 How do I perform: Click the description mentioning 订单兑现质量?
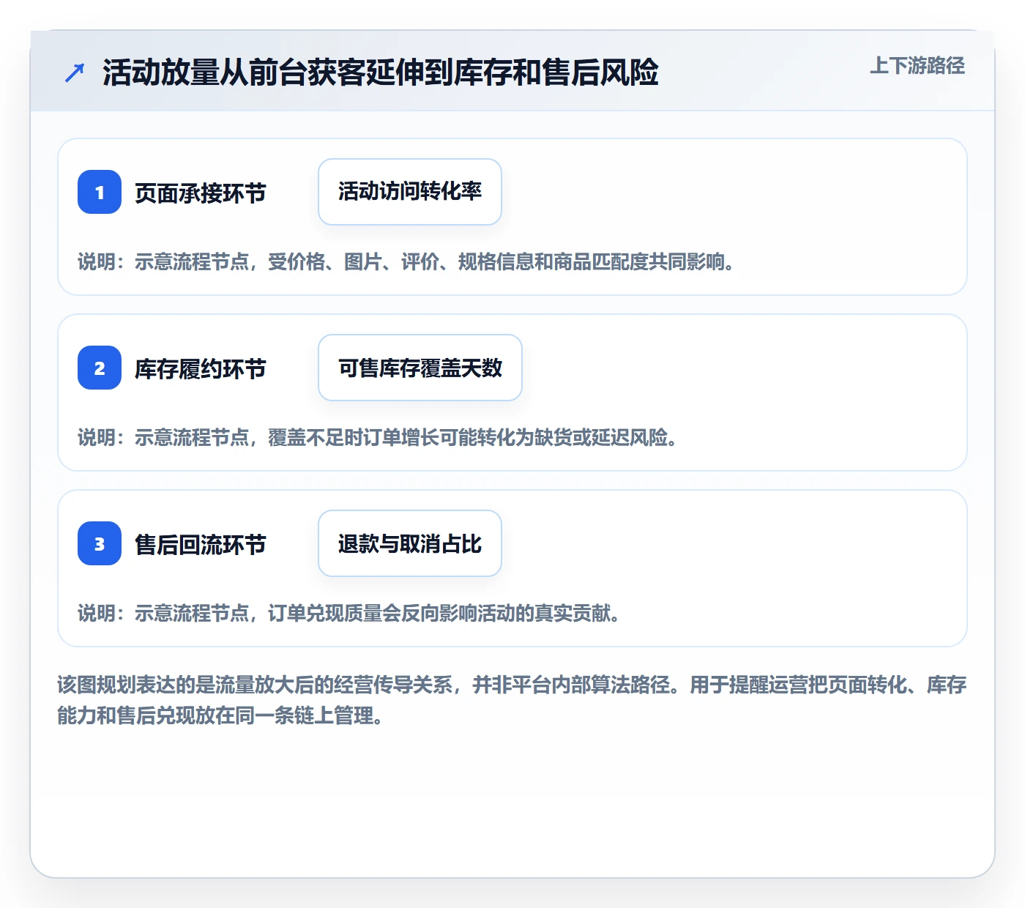(x=349, y=613)
